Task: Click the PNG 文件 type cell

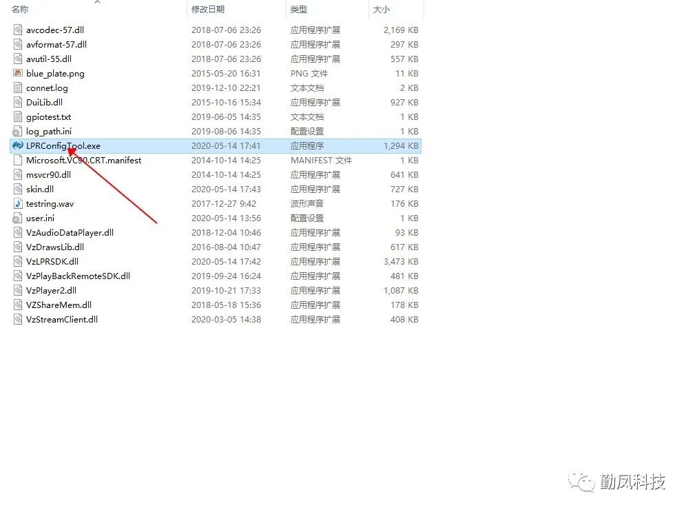Action: click(309, 73)
